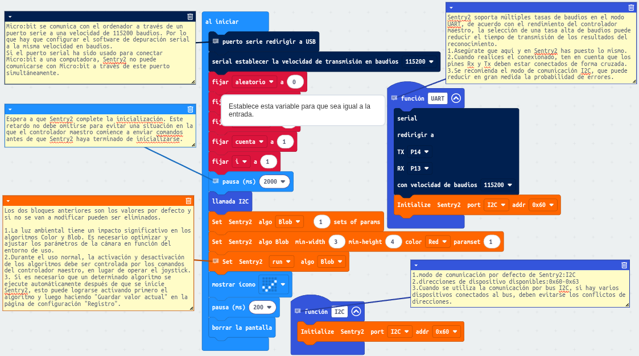Image resolution: width=639 pixels, height=356 pixels.
Task: Open the color Red dropdown
Action: tap(438, 242)
